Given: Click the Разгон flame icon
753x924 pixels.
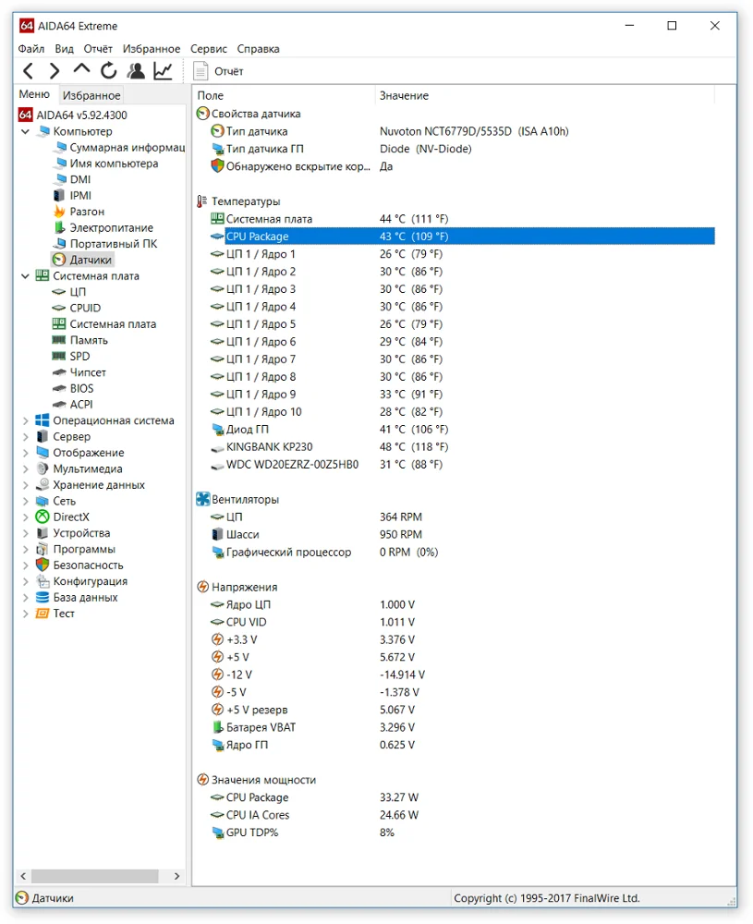Looking at the screenshot, I should click(x=59, y=212).
